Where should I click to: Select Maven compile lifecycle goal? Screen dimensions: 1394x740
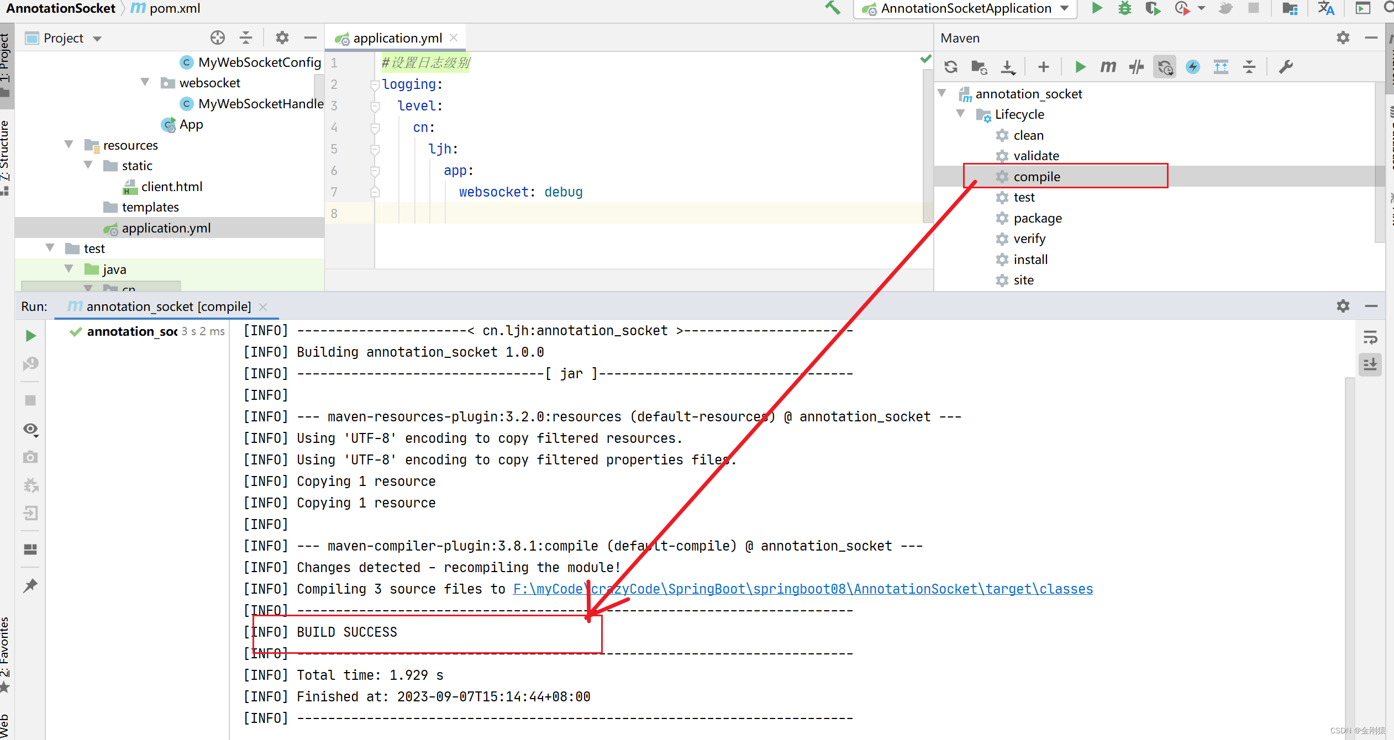1037,177
